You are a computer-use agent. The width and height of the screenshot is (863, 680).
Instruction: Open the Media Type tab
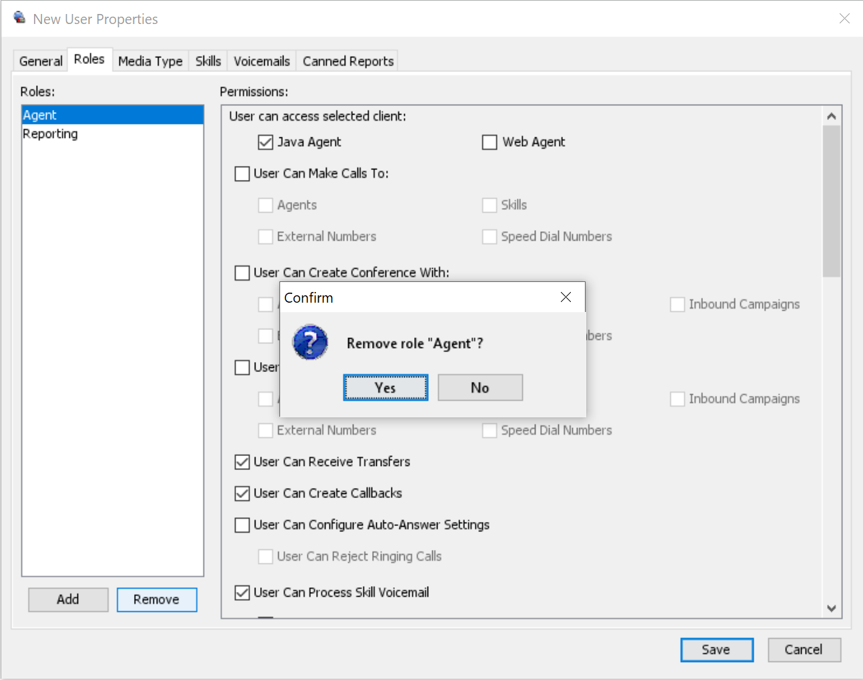[150, 61]
